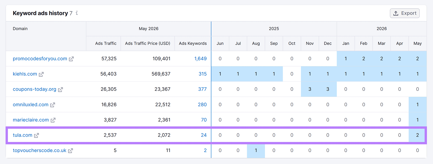Image resolution: width=433 pixels, height=164 pixels.
Task: Click traffic price value 2,072
Action: [164, 135]
